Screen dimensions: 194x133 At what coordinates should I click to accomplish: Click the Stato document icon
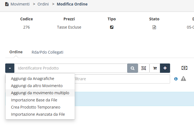coord(154,27)
